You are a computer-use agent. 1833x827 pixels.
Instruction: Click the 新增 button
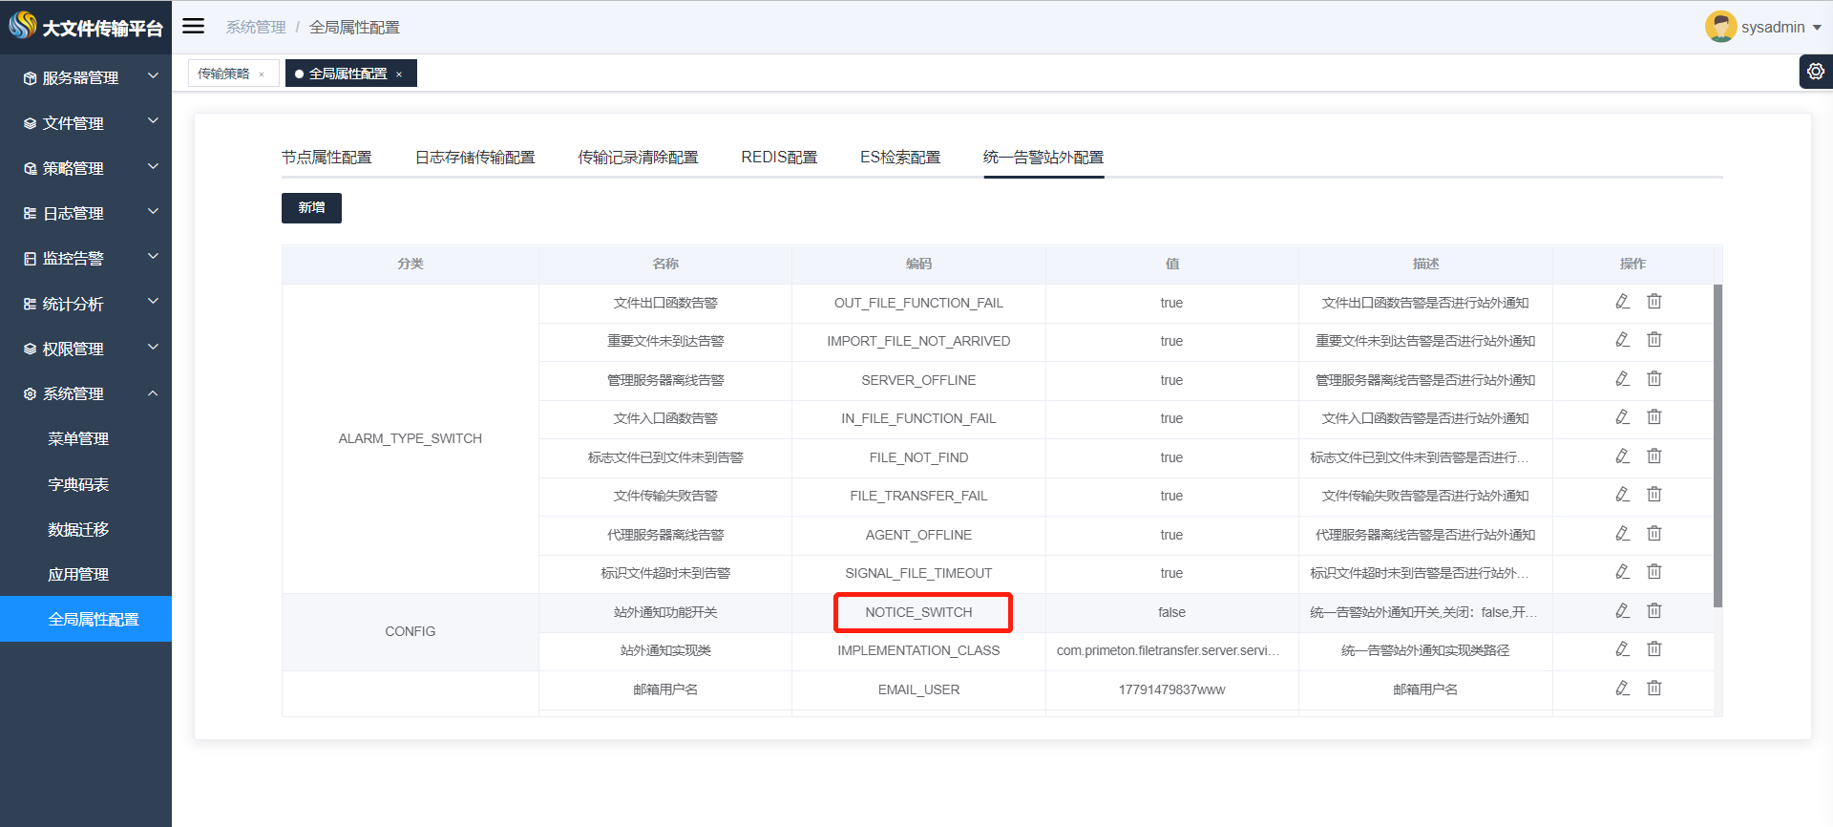[311, 207]
